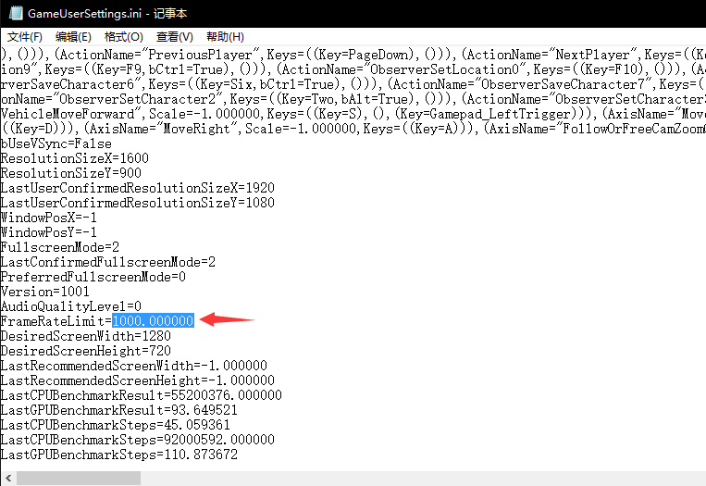
Task: Click the line ResolutionSizeX=1600
Action: 74,158
